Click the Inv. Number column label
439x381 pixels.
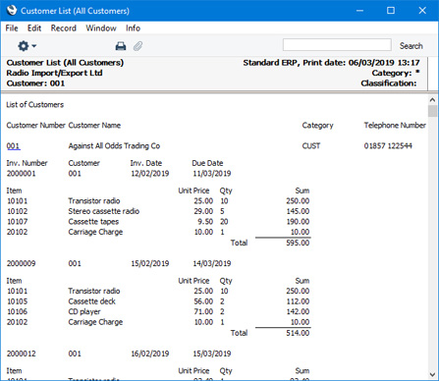coord(27,163)
